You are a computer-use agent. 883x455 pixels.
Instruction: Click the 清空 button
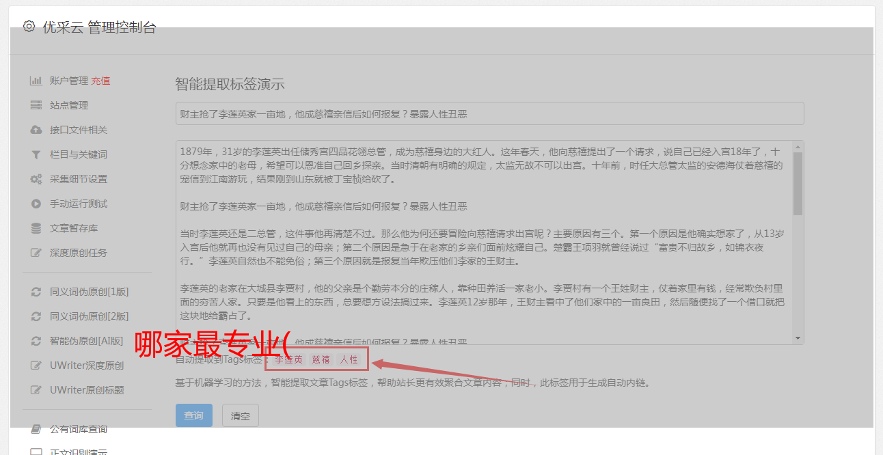241,415
